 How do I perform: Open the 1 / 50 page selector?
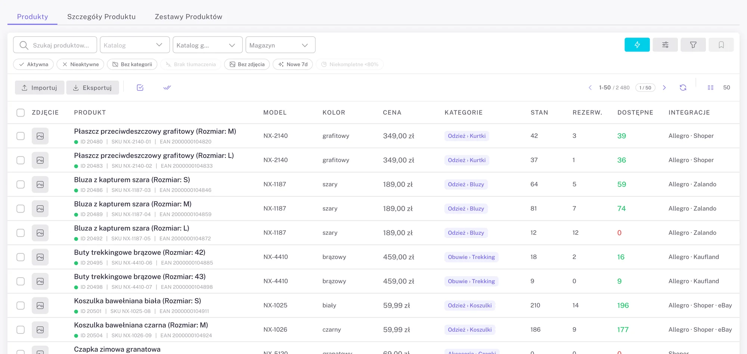pos(645,88)
